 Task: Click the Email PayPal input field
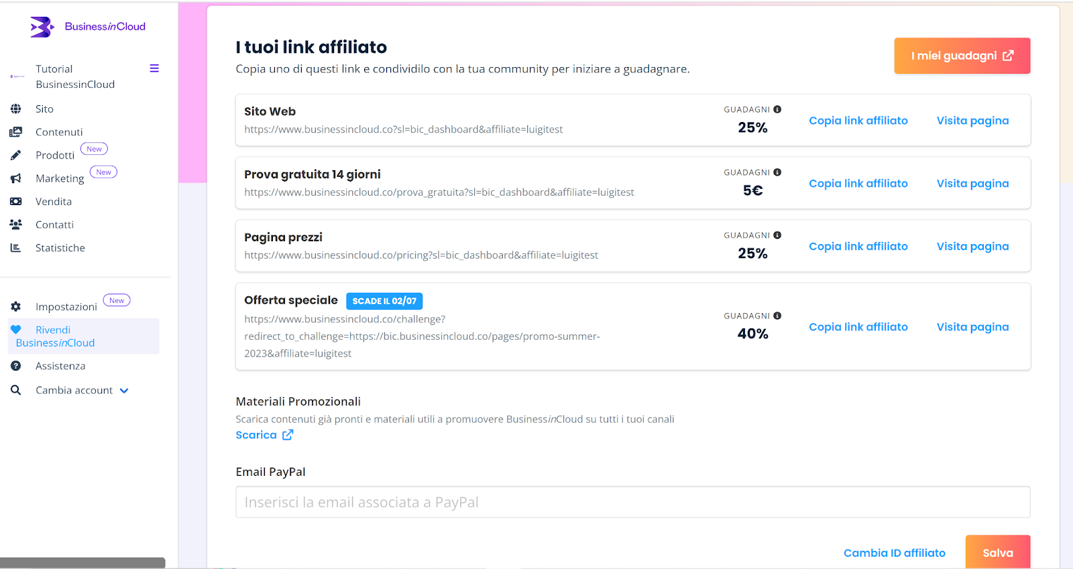click(632, 502)
